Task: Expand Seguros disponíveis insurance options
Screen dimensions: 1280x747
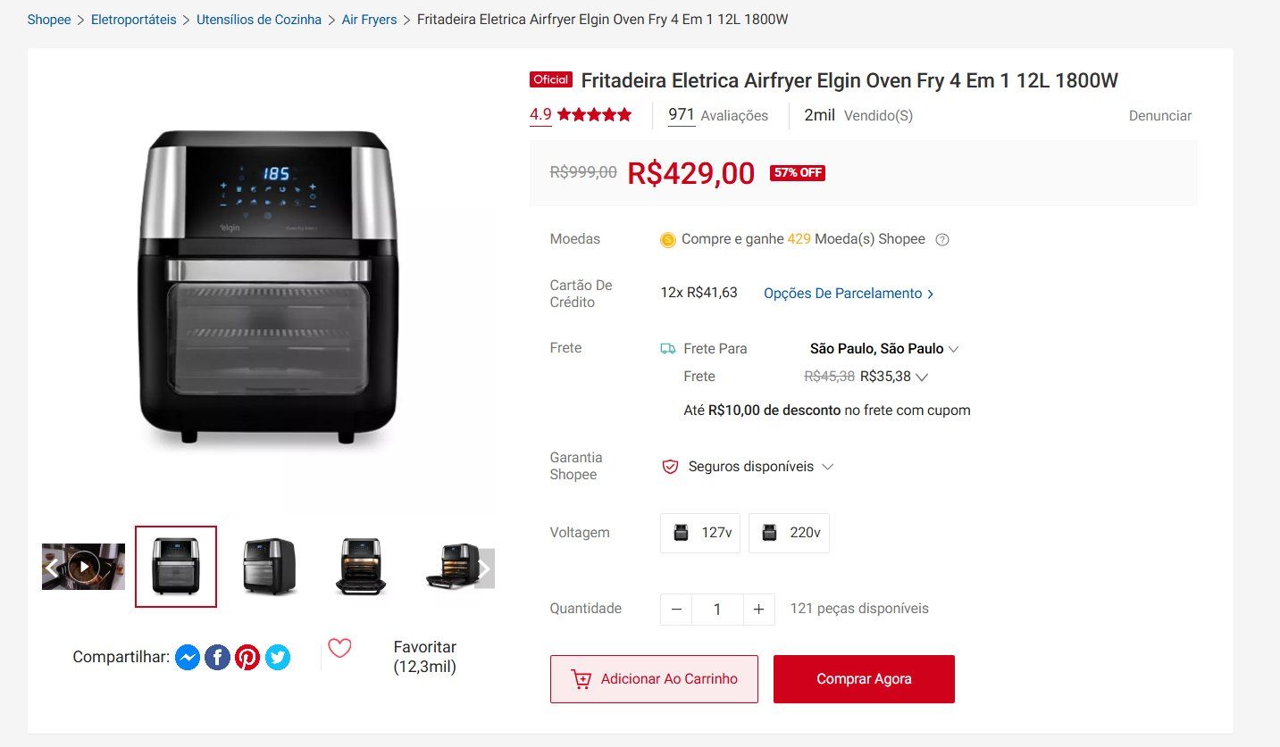Action: [x=761, y=467]
